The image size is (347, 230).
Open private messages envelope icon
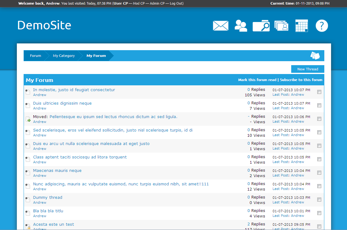pos(220,26)
